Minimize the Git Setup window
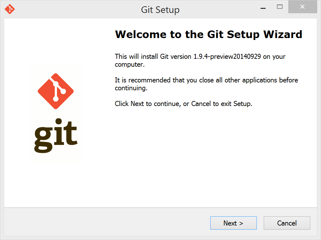321x240 pixels. (263, 7)
